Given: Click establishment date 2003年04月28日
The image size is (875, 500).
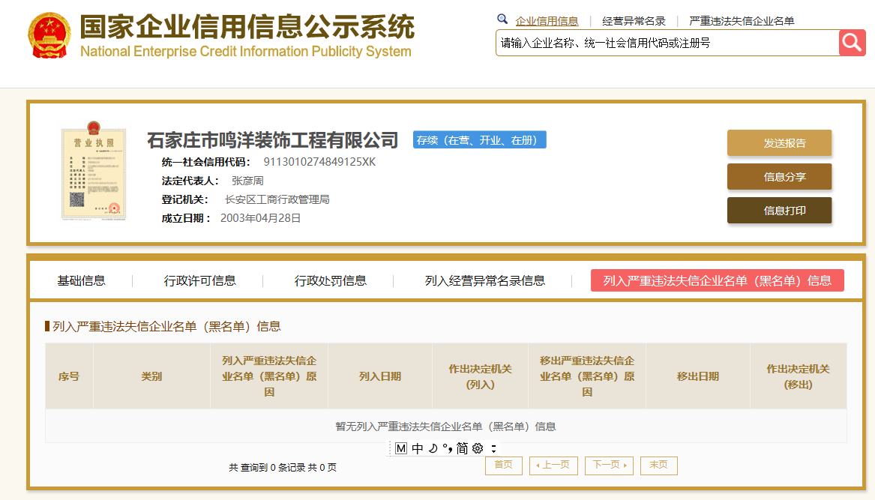Looking at the screenshot, I should pos(261,218).
